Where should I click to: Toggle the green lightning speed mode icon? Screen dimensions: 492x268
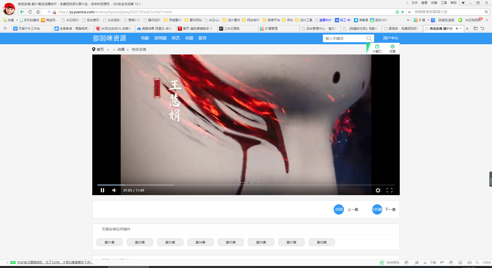point(403,12)
